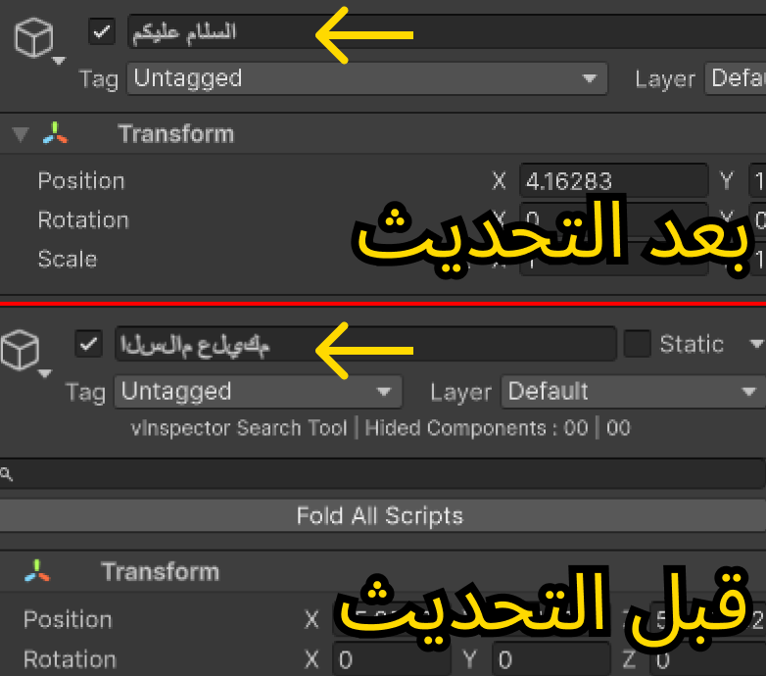Open the icon selector arrow beside the upper cube icon
Viewport: 766px width, 676px height.
click(59, 61)
